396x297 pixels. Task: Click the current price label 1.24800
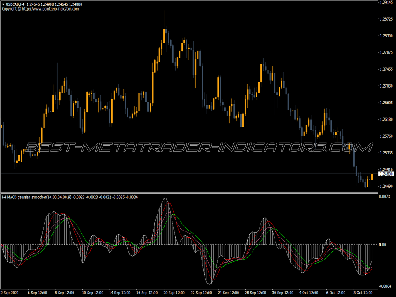(x=386, y=174)
